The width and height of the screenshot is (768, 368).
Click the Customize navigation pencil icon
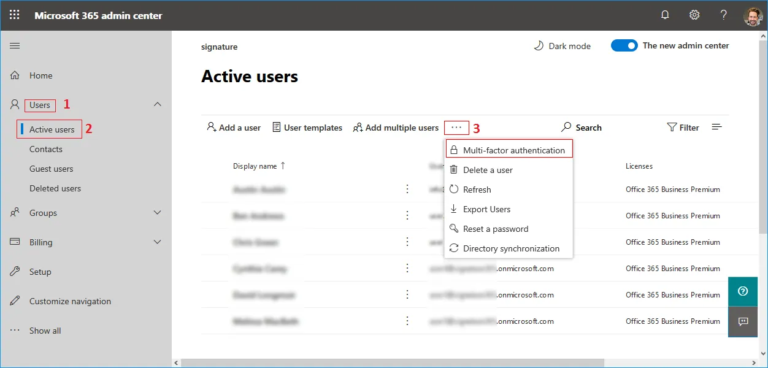[15, 301]
